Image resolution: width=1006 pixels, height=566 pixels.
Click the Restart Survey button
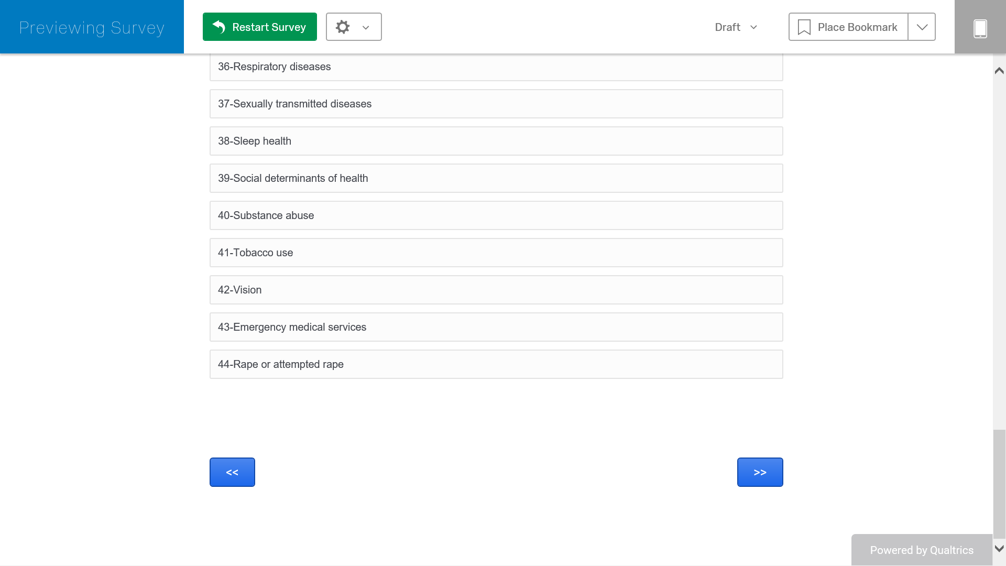[260, 27]
